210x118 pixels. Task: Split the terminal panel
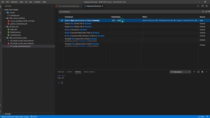pos(198,72)
